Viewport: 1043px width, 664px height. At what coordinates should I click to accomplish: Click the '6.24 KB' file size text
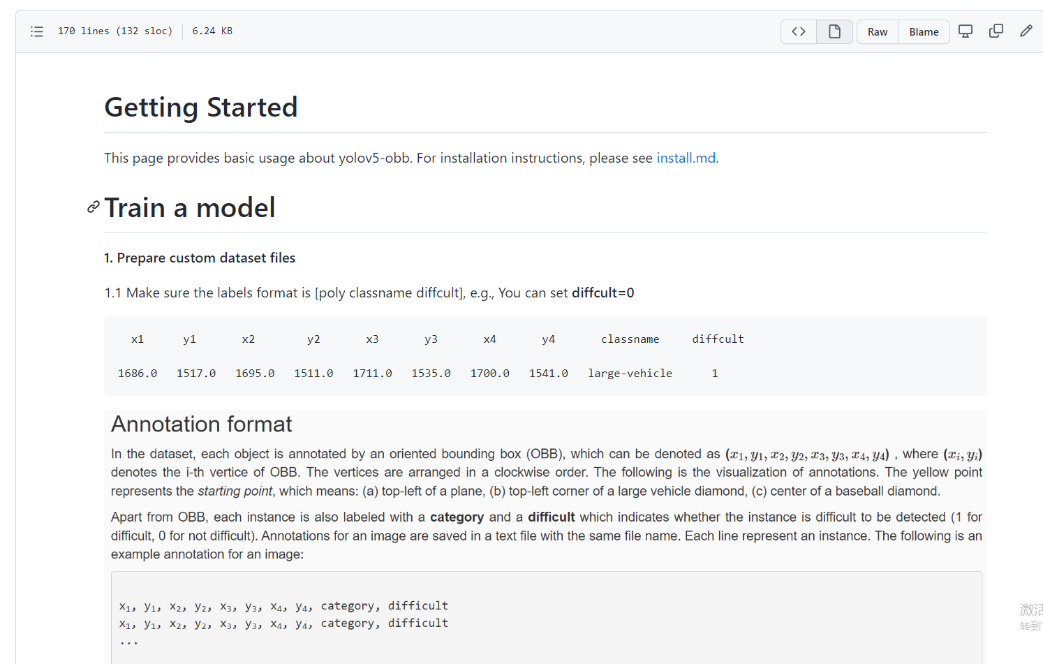coord(212,31)
